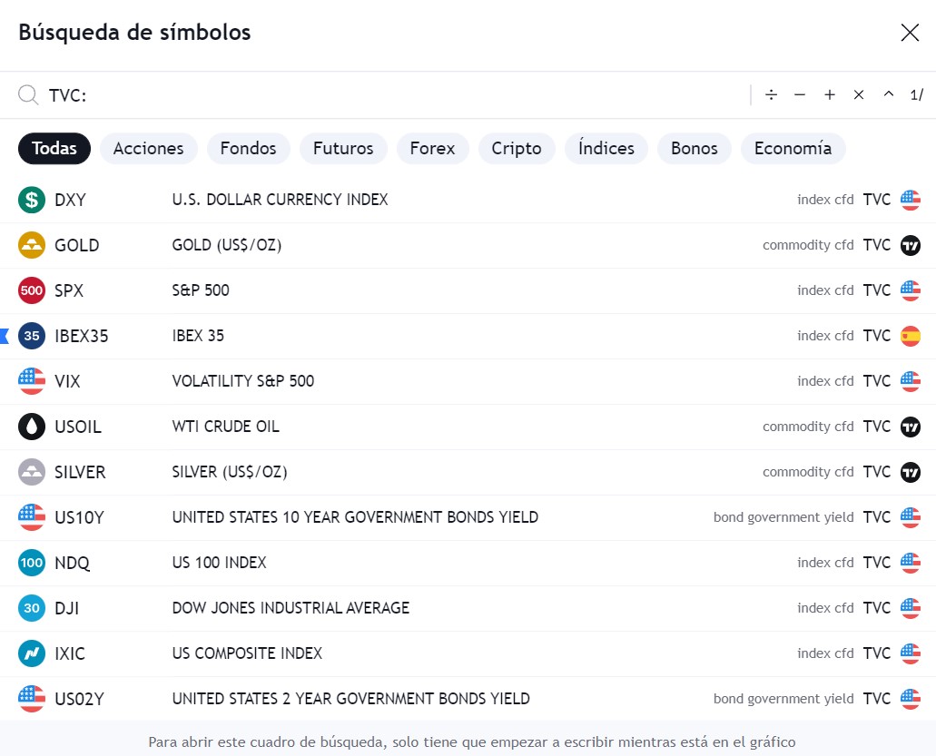Click the VIX ticker symbol
Viewport: 936px width, 756px height.
tap(67, 381)
